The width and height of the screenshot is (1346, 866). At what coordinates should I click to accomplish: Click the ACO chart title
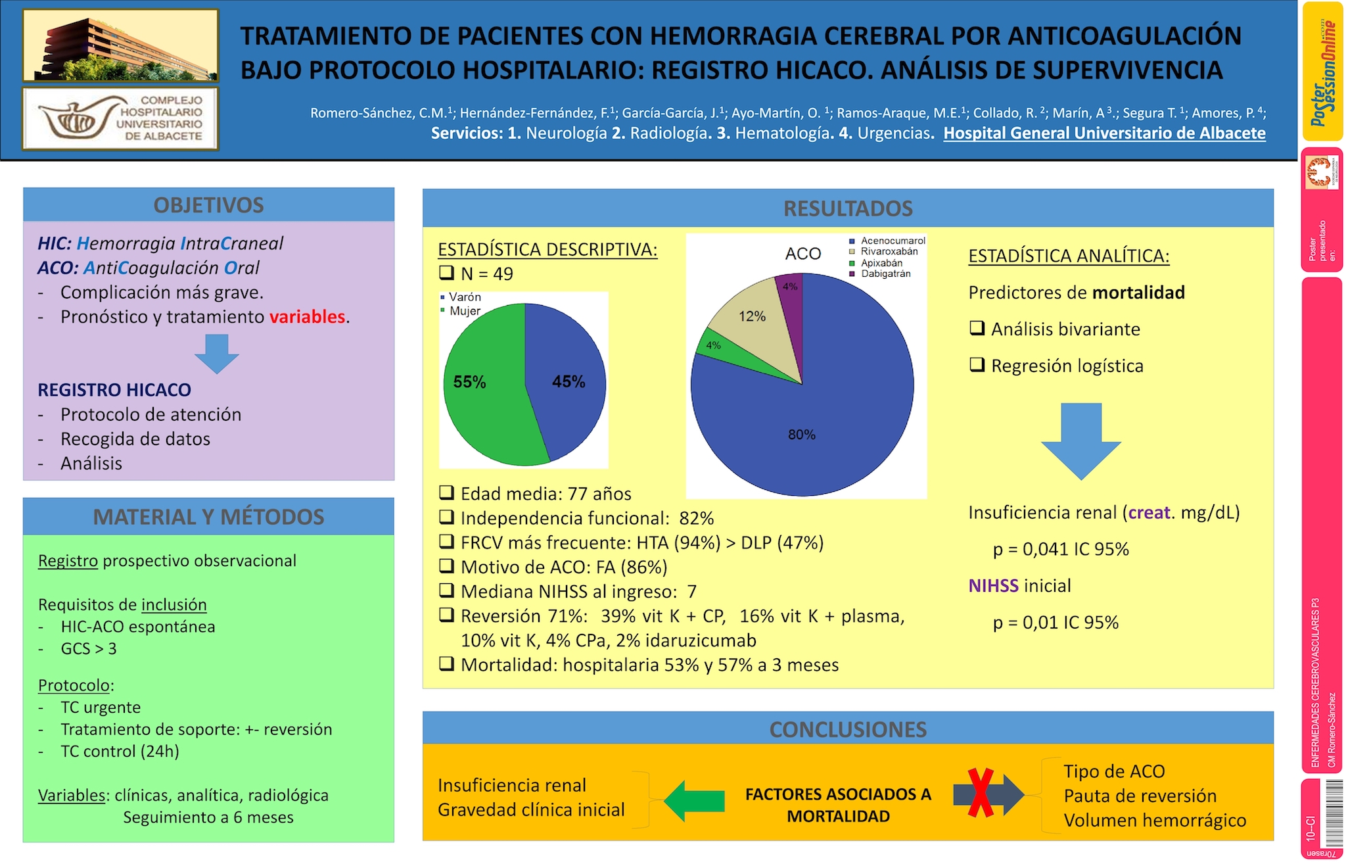[x=803, y=254]
